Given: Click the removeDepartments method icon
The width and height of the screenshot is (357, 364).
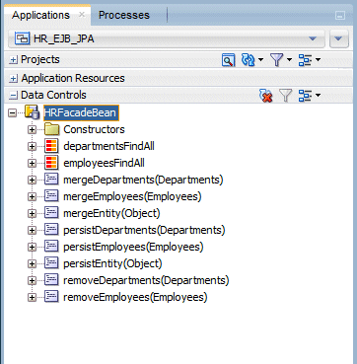Looking at the screenshot, I should point(51,280).
